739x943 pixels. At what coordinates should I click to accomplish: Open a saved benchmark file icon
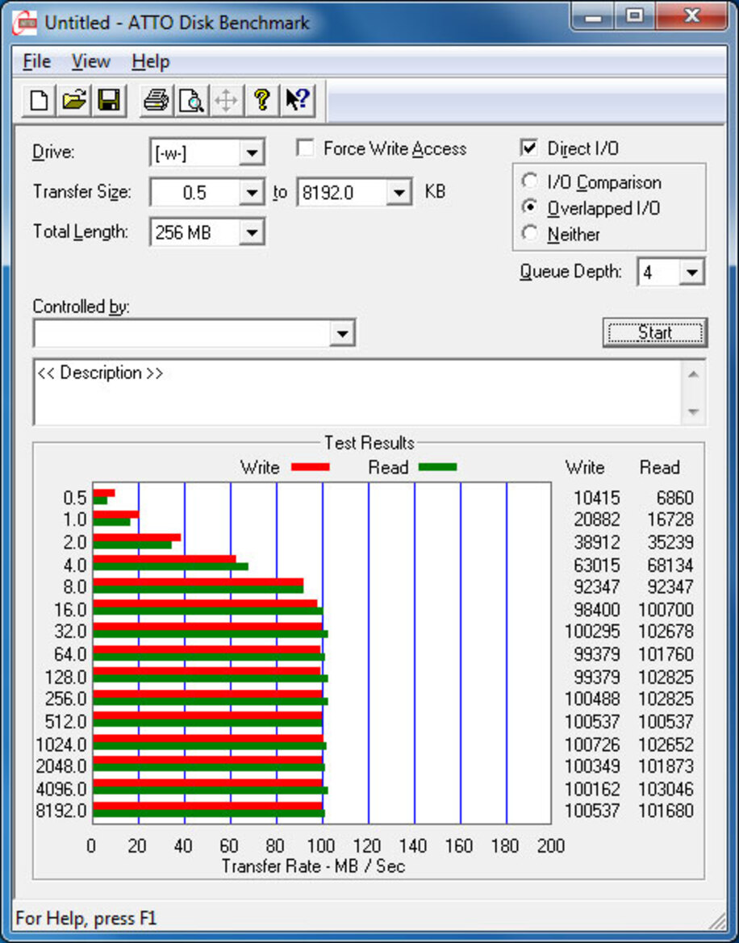74,100
